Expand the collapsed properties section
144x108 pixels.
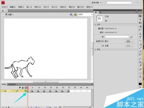pyautogui.click(x=95, y=50)
